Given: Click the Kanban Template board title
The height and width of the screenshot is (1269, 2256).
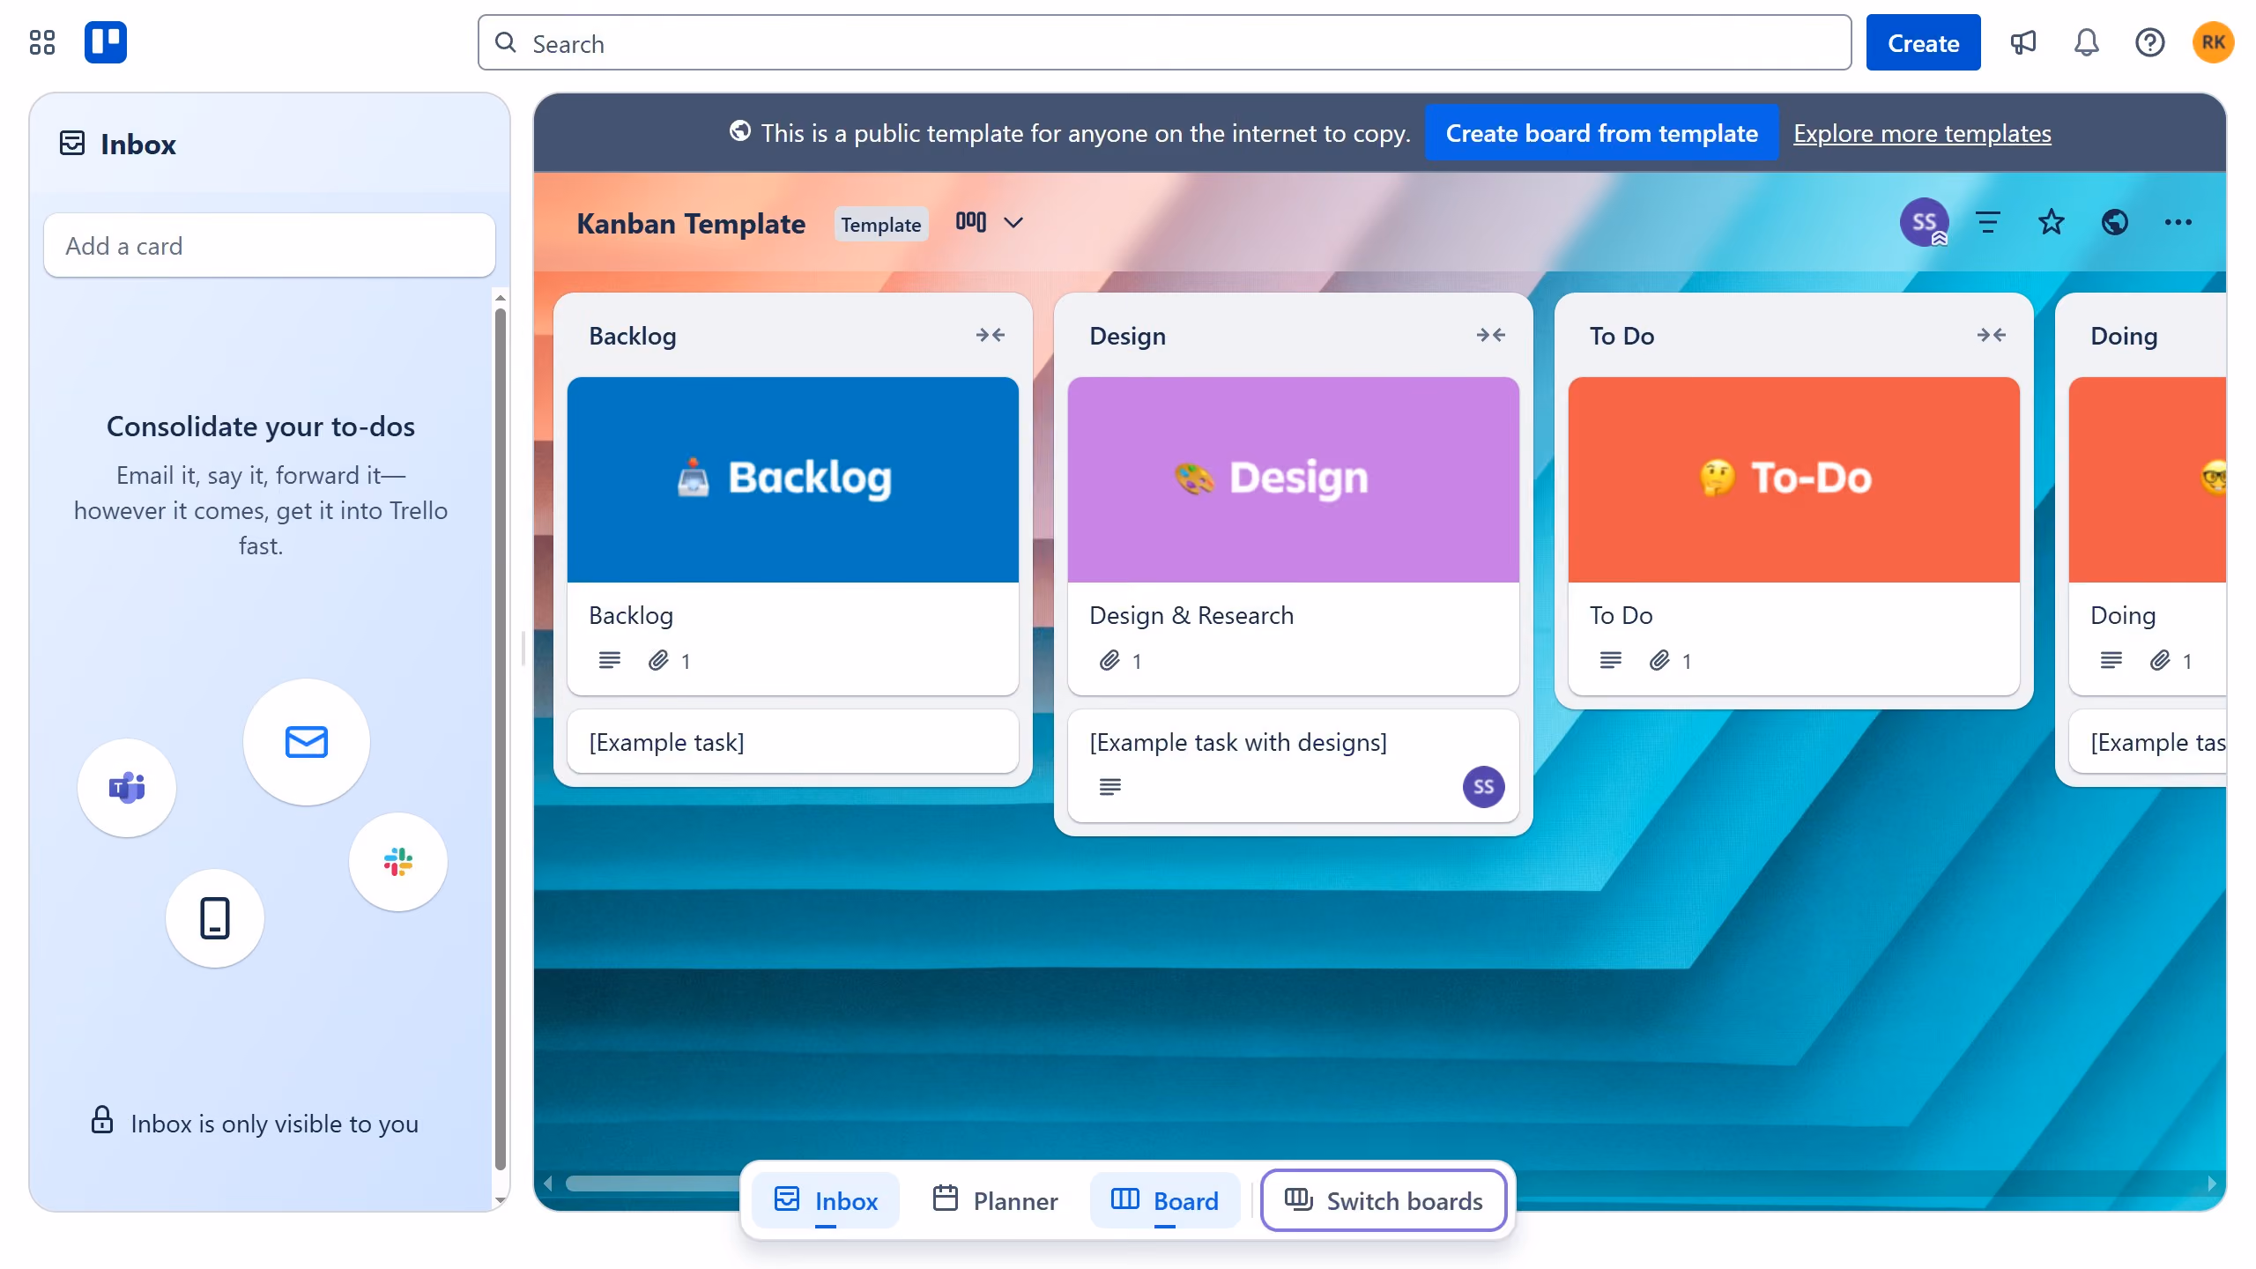Looking at the screenshot, I should (691, 223).
